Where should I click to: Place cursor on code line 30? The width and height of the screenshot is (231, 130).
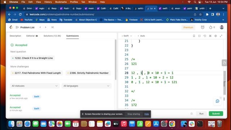(x=154, y=82)
